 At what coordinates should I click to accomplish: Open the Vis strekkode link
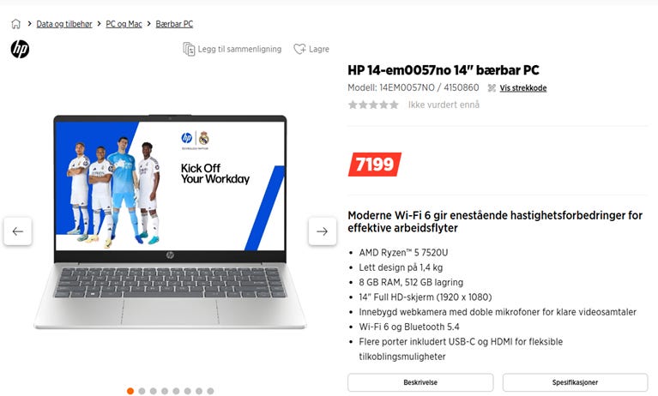pos(522,88)
